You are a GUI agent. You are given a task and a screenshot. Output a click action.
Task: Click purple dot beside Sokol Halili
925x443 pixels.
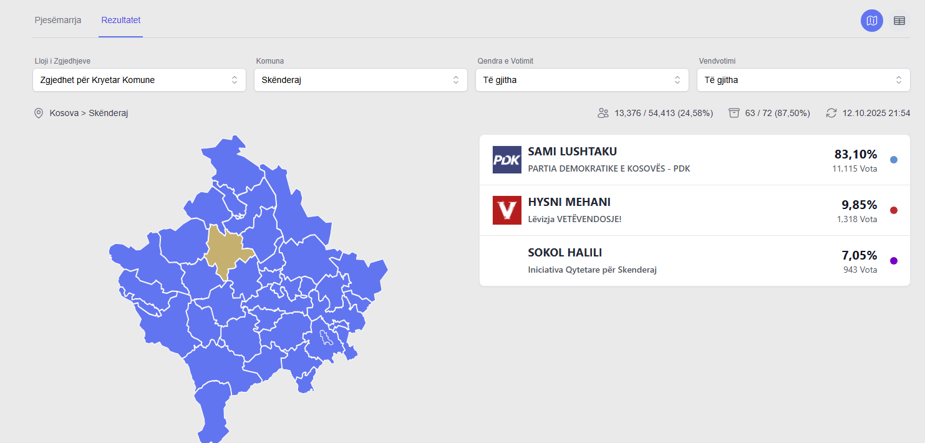click(x=893, y=261)
